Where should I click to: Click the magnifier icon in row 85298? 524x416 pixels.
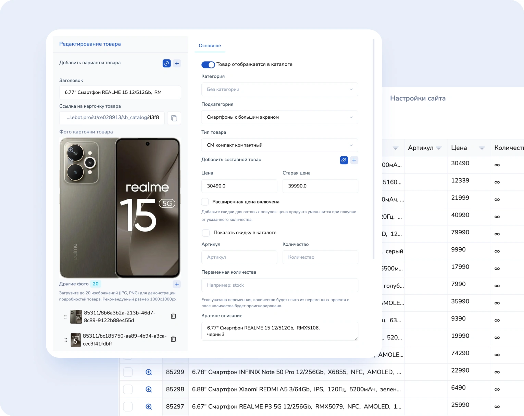coord(149,389)
